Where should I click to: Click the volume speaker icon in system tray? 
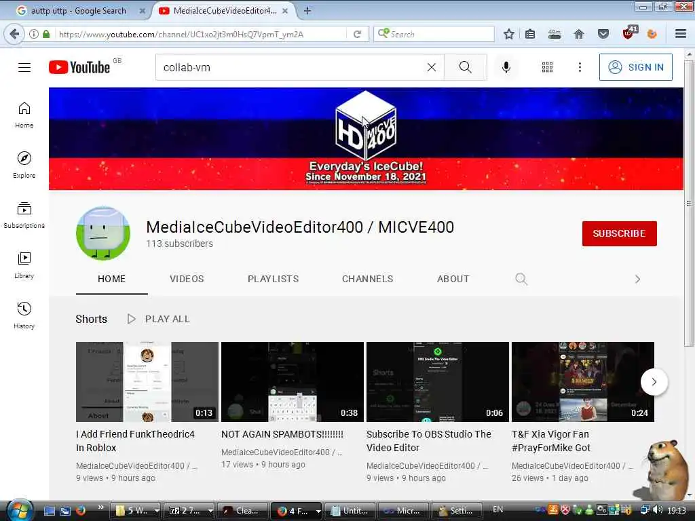coord(658,510)
